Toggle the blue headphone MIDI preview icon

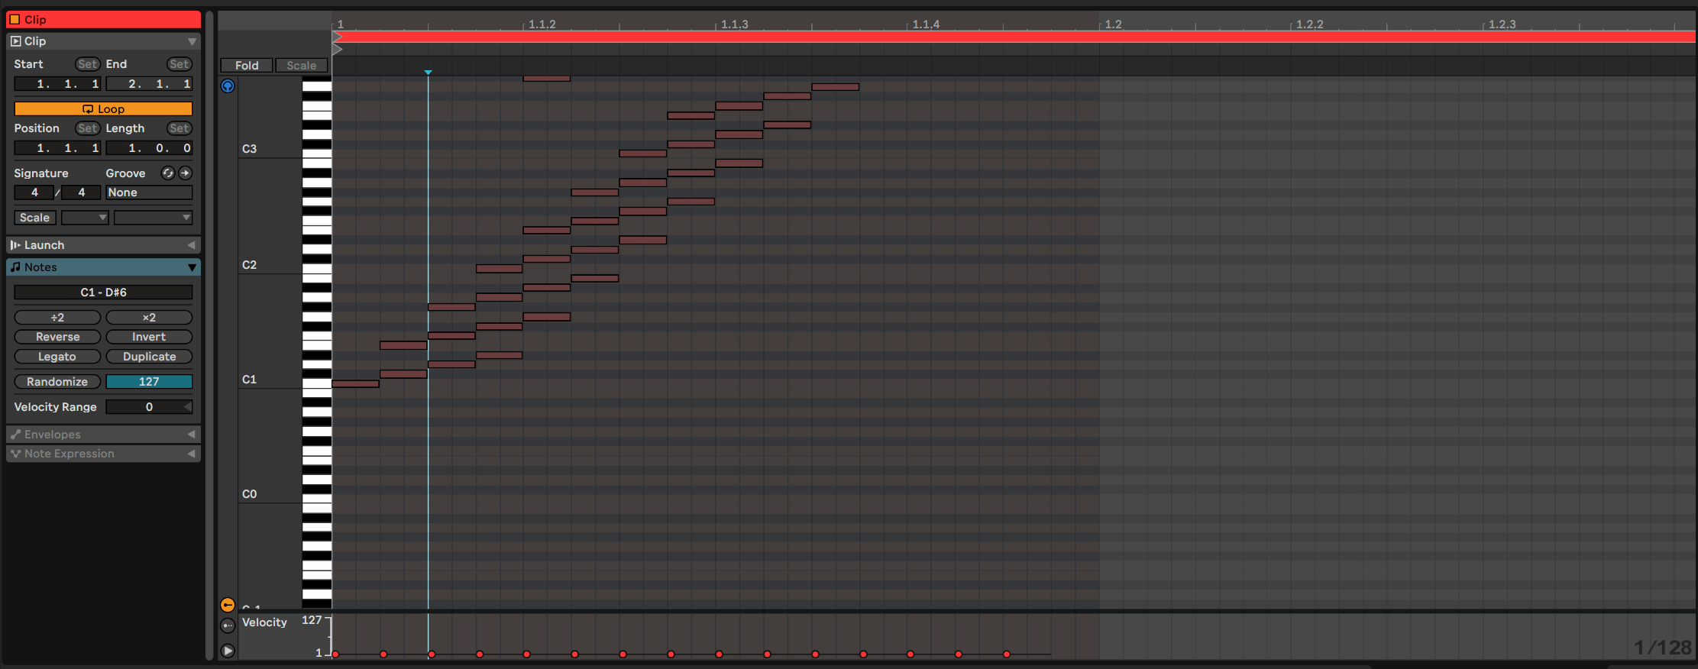228,86
